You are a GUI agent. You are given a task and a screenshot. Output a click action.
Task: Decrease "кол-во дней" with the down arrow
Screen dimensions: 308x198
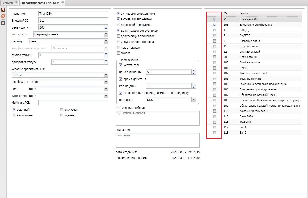pyautogui.click(x=194, y=87)
